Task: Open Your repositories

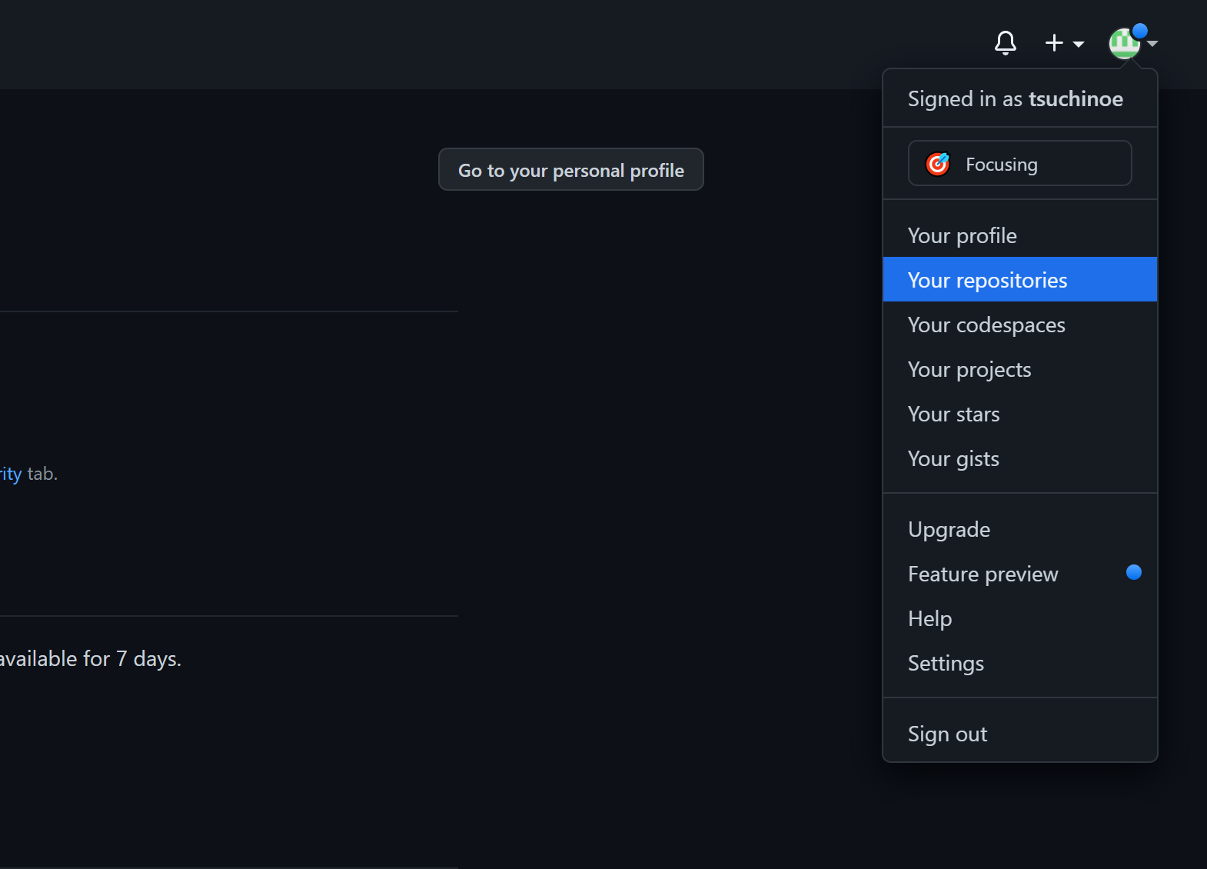Action: click(x=1019, y=280)
